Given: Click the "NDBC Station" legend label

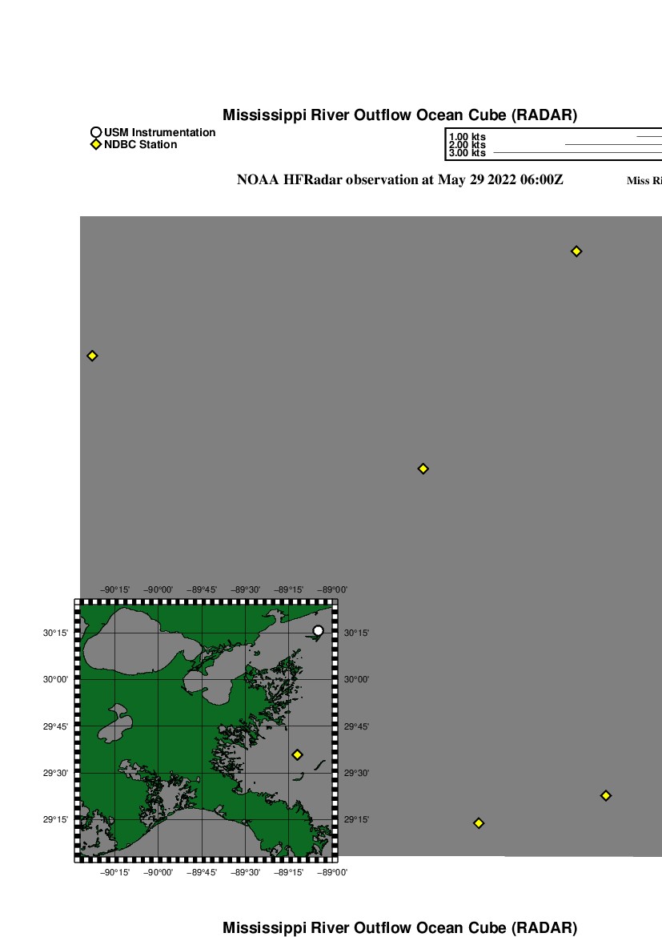Looking at the screenshot, I should point(140,145).
